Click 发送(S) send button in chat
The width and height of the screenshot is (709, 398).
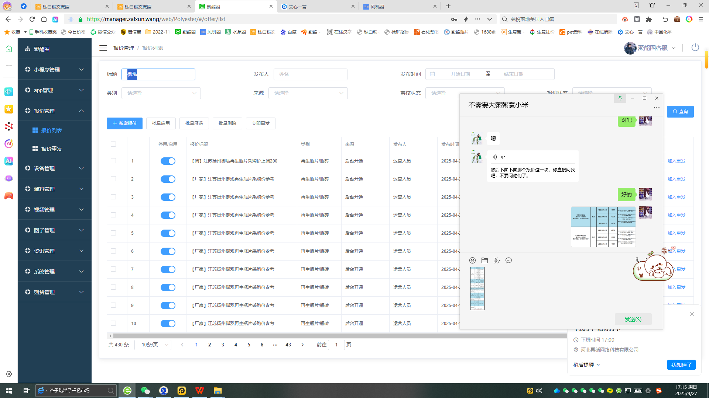(633, 320)
